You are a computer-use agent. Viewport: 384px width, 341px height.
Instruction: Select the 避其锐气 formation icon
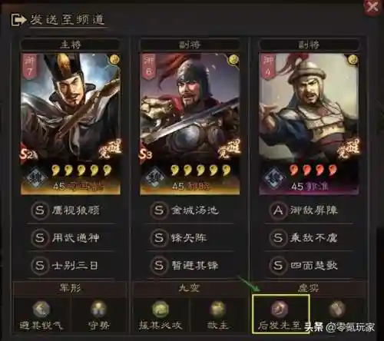tap(41, 310)
